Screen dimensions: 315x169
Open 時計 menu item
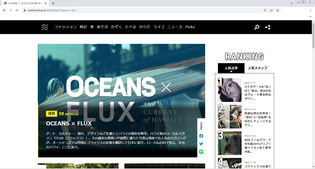[83, 27]
